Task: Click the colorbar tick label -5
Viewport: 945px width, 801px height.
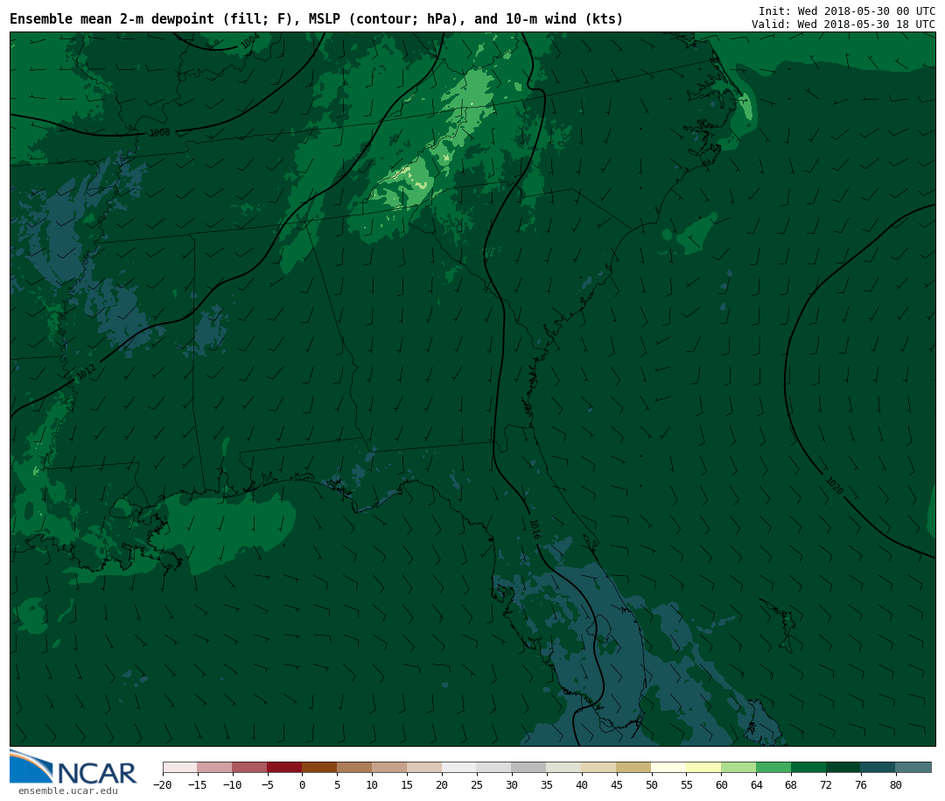Action: 267,784
